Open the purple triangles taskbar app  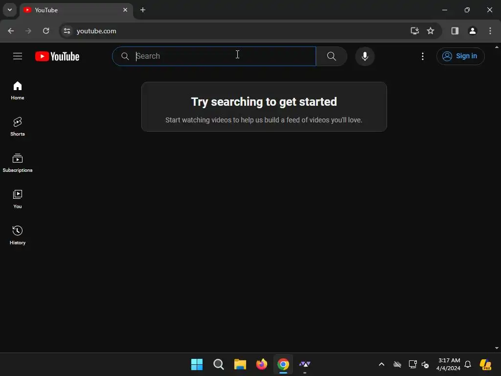pos(304,364)
